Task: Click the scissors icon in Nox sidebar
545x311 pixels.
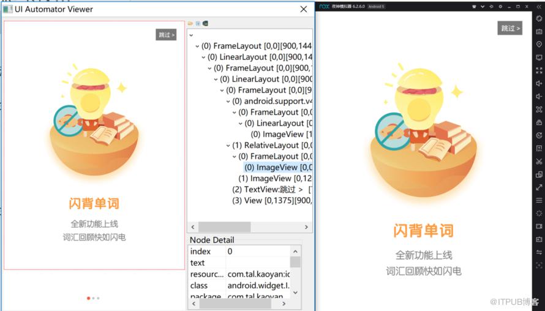Action: 539,161
